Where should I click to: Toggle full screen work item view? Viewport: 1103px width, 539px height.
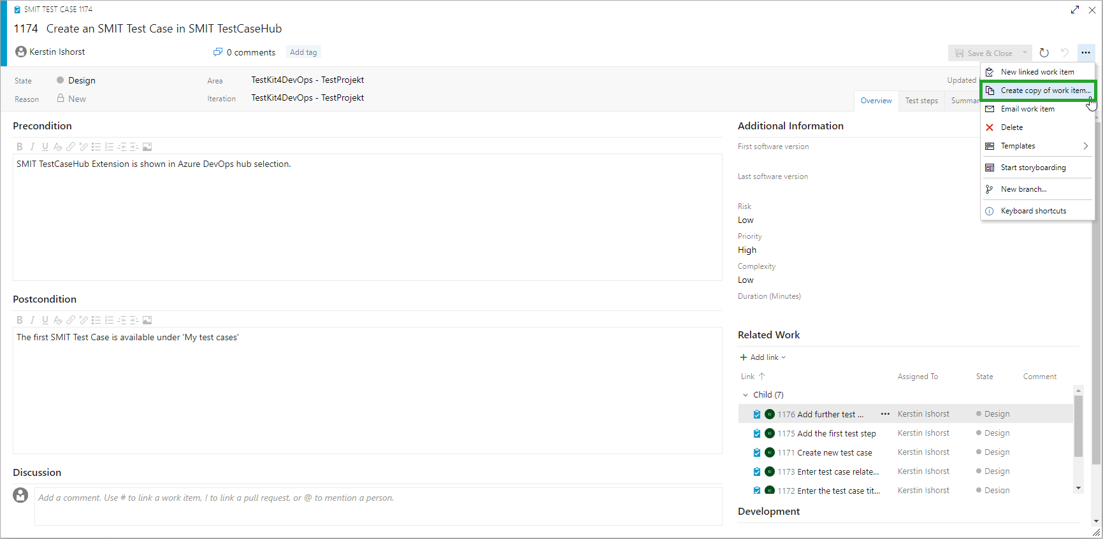point(1075,10)
